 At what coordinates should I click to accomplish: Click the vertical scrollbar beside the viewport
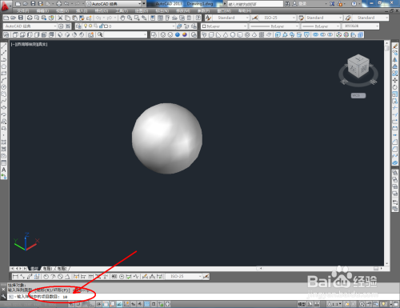click(x=387, y=153)
